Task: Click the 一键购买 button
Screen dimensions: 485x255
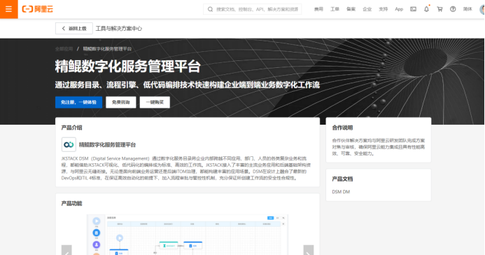Action: pyautogui.click(x=155, y=102)
